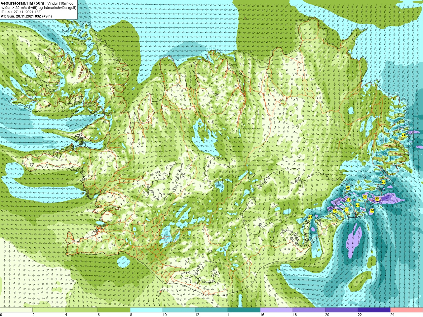Pick the purple 18–20 legend swatch
Image resolution: width=423 pixels, height=317 pixels.
pos(309,310)
